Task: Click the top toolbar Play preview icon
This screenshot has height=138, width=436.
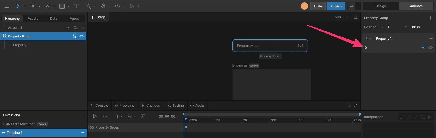Action: click(132, 6)
